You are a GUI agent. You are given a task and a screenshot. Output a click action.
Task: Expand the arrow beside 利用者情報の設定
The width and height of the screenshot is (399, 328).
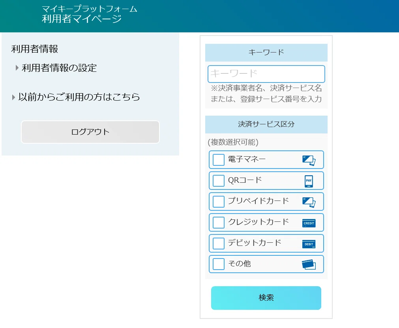pos(17,67)
